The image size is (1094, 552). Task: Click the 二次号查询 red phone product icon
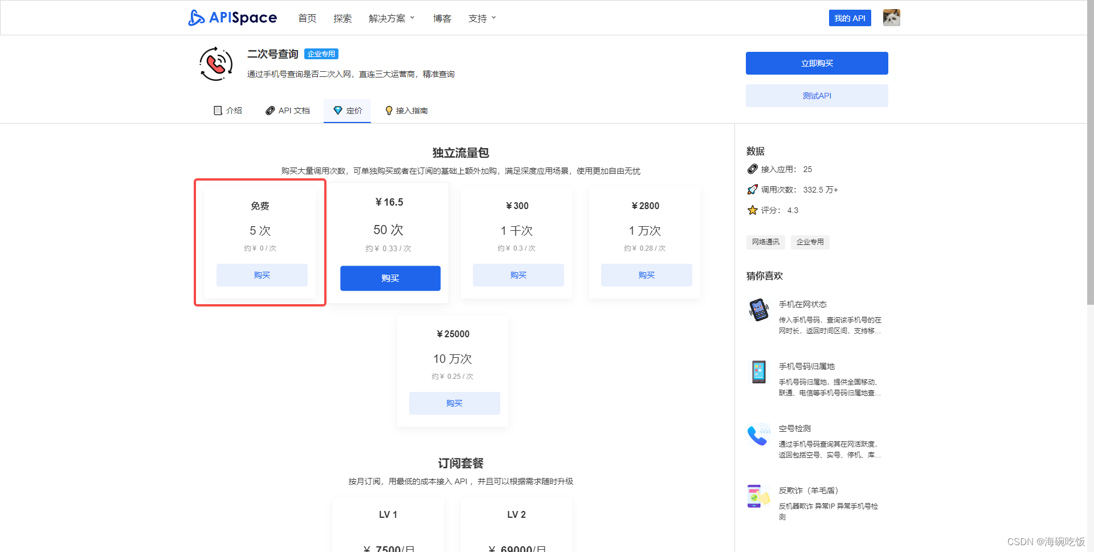pyautogui.click(x=215, y=63)
